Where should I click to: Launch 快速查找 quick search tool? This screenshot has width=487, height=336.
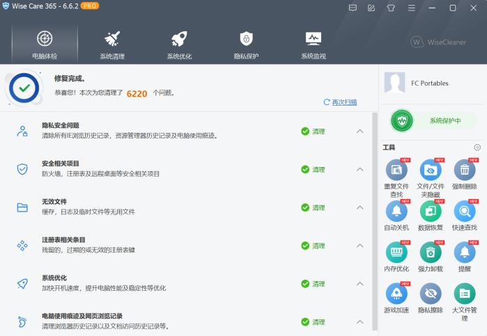(x=465, y=211)
